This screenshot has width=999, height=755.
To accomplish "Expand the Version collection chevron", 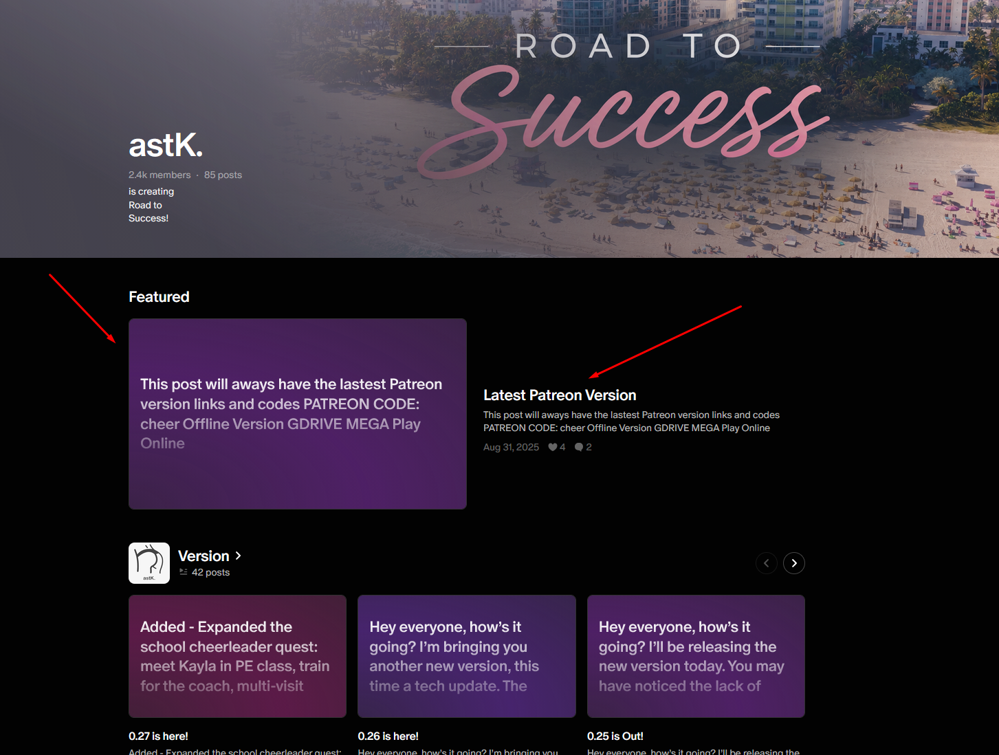I will pyautogui.click(x=239, y=556).
